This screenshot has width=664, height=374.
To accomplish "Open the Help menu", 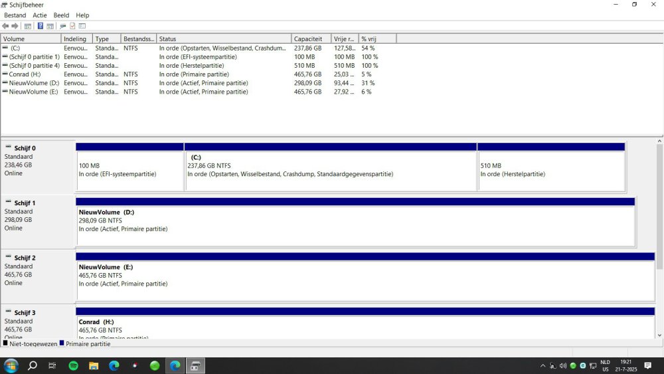I will 82,15.
